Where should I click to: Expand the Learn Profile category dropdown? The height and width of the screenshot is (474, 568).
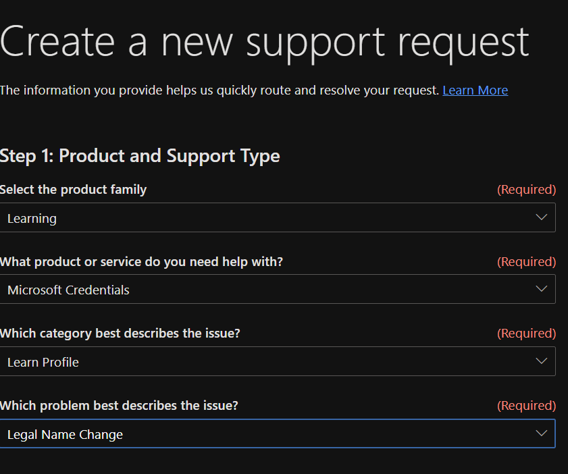[x=270, y=362]
